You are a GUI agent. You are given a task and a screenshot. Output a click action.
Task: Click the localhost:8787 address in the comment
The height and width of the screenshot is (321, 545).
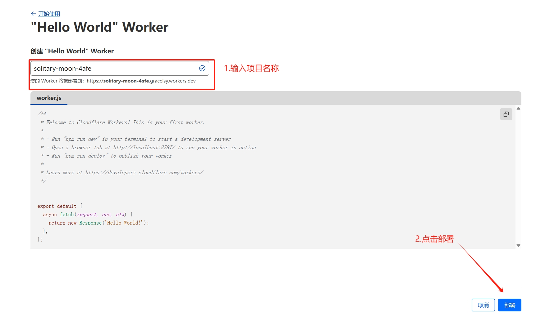[144, 148]
